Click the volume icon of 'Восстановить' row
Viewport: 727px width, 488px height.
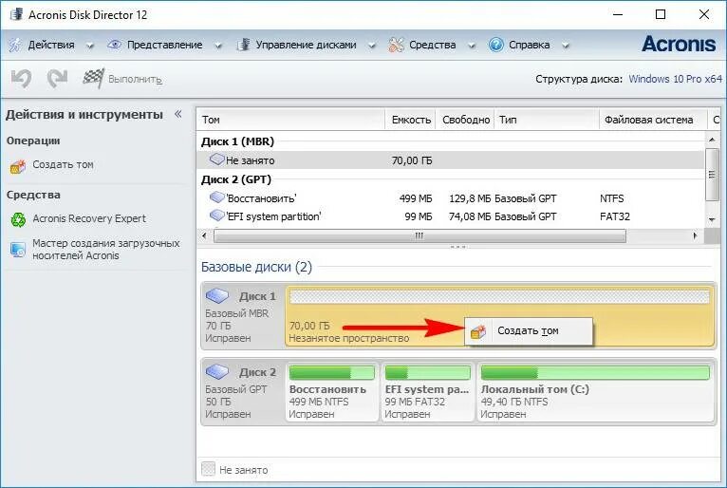(x=217, y=197)
